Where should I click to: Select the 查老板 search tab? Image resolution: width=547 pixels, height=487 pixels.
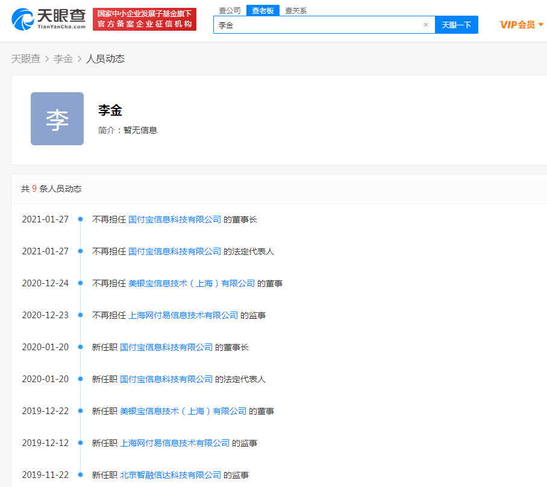(263, 10)
